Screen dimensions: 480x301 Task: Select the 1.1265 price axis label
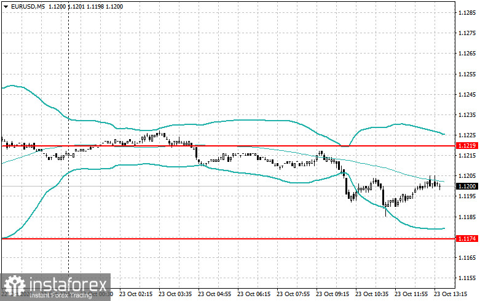point(468,54)
